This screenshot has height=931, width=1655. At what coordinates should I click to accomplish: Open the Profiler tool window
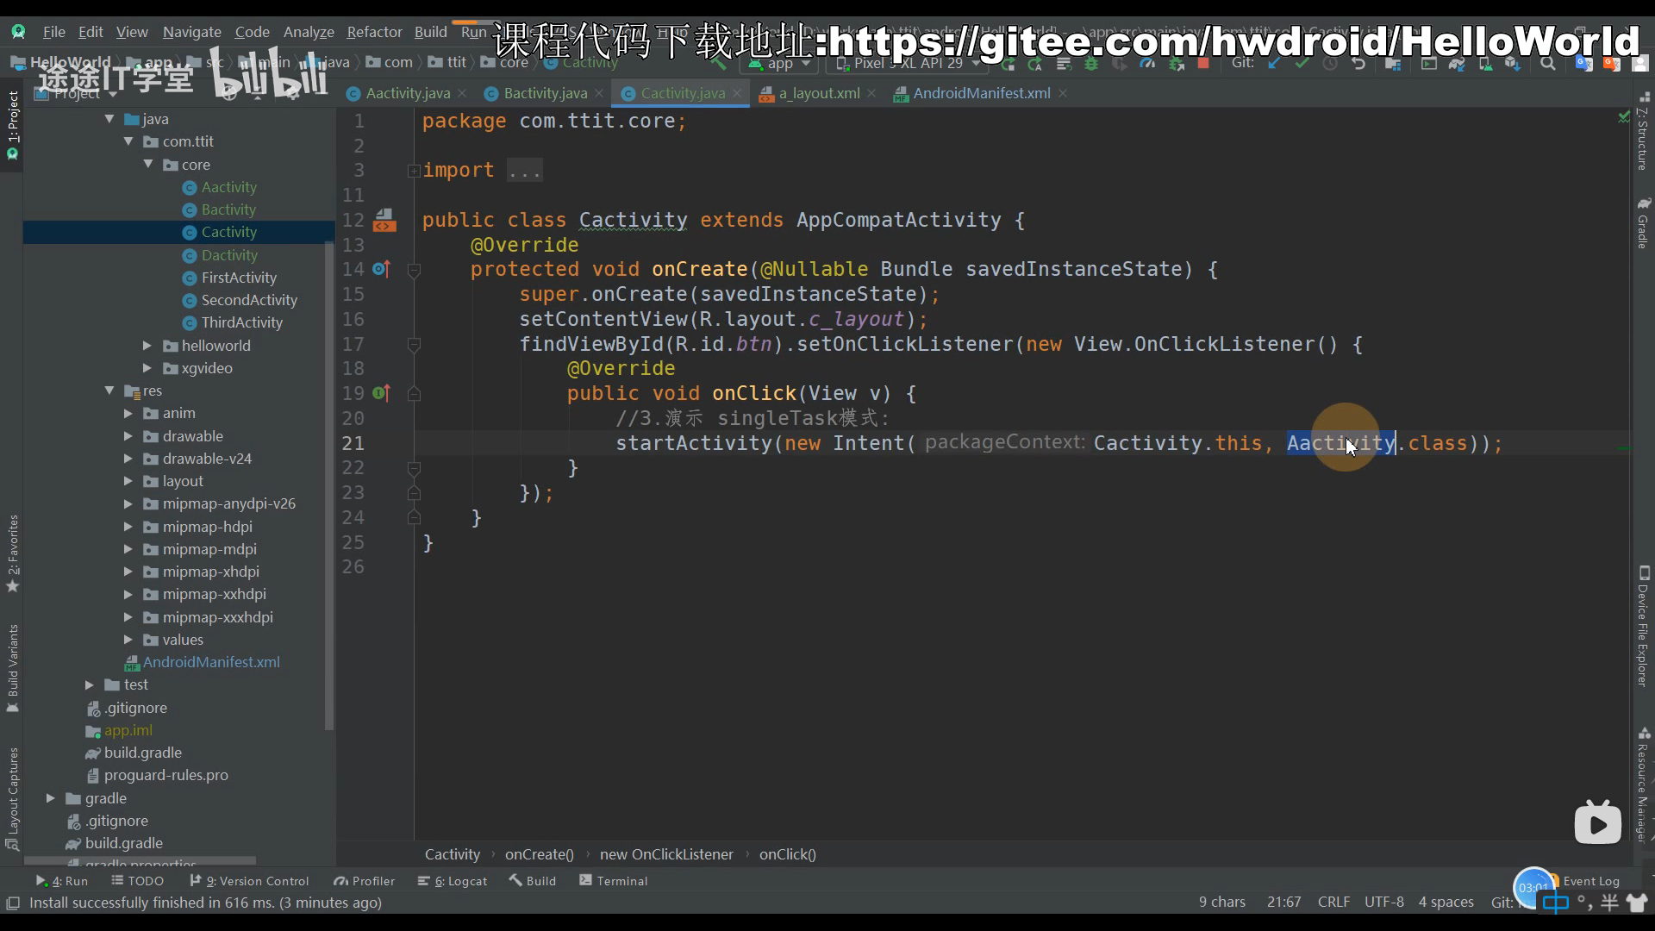(365, 881)
